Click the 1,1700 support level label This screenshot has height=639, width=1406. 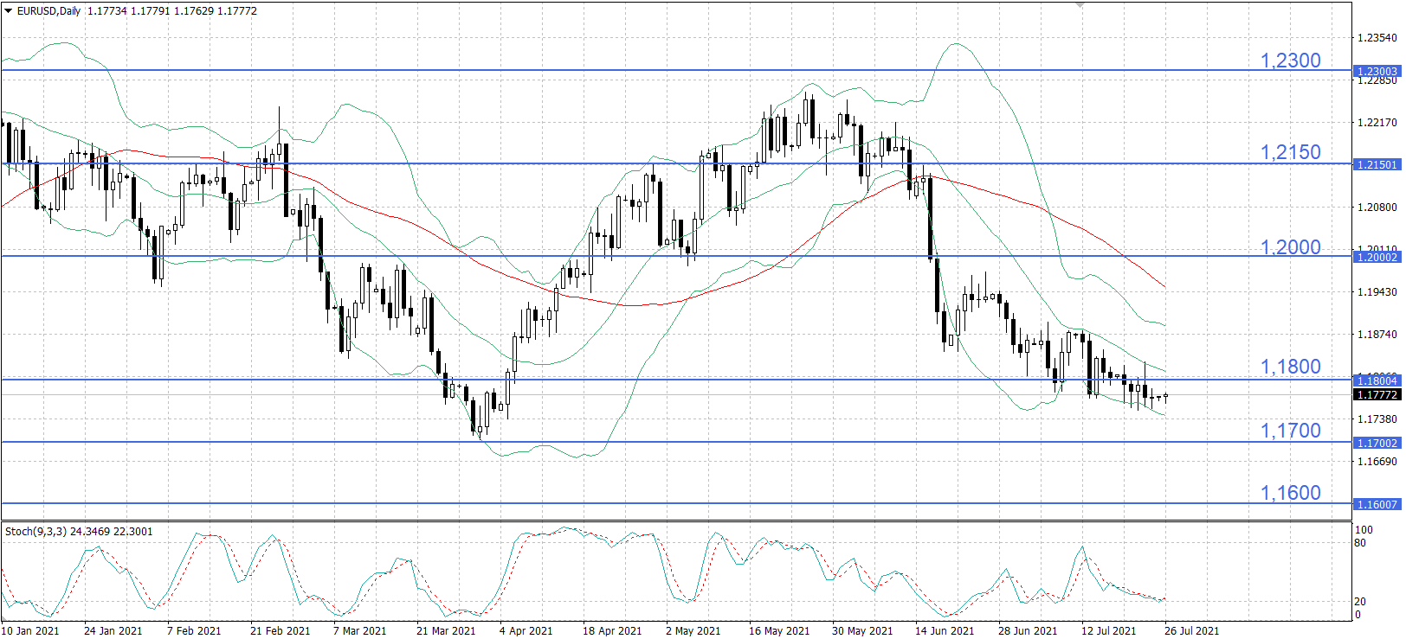pyautogui.click(x=1290, y=431)
